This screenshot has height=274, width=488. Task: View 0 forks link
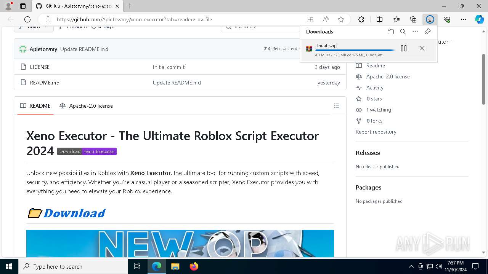pyautogui.click(x=369, y=121)
